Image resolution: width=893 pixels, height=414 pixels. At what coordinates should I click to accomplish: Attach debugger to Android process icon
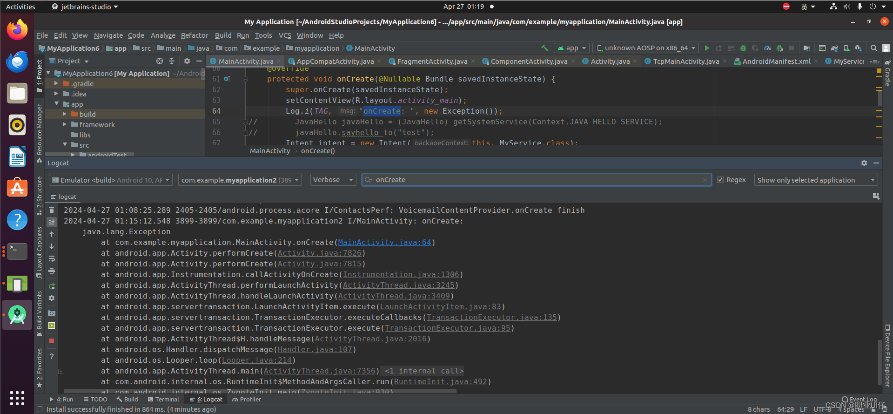pyautogui.click(x=779, y=48)
